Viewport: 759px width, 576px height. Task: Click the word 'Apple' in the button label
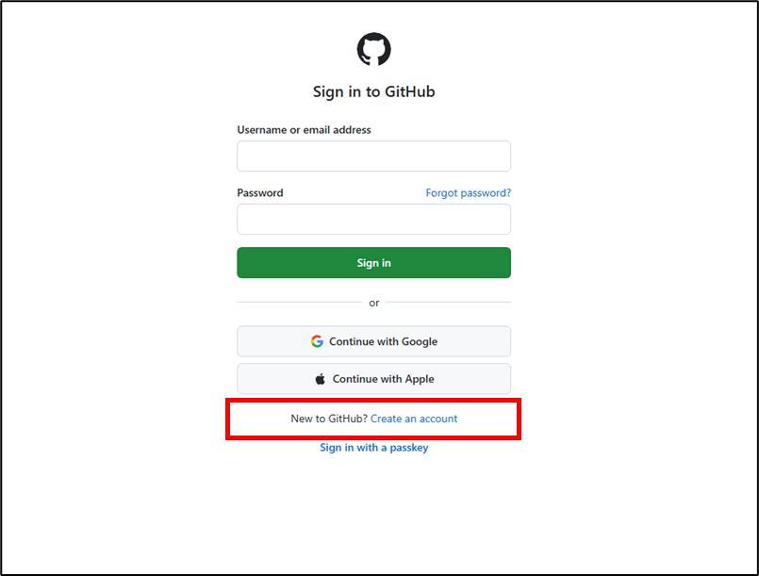tap(420, 379)
